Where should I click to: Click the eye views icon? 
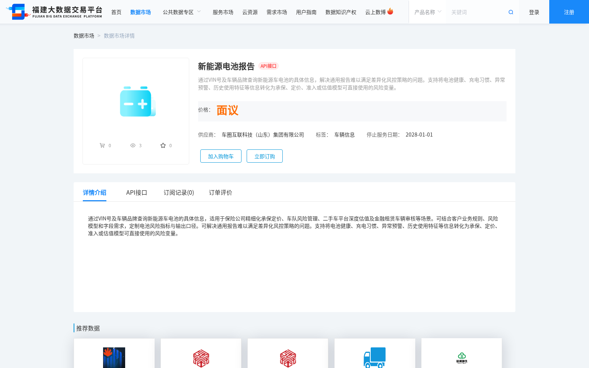pos(133,145)
